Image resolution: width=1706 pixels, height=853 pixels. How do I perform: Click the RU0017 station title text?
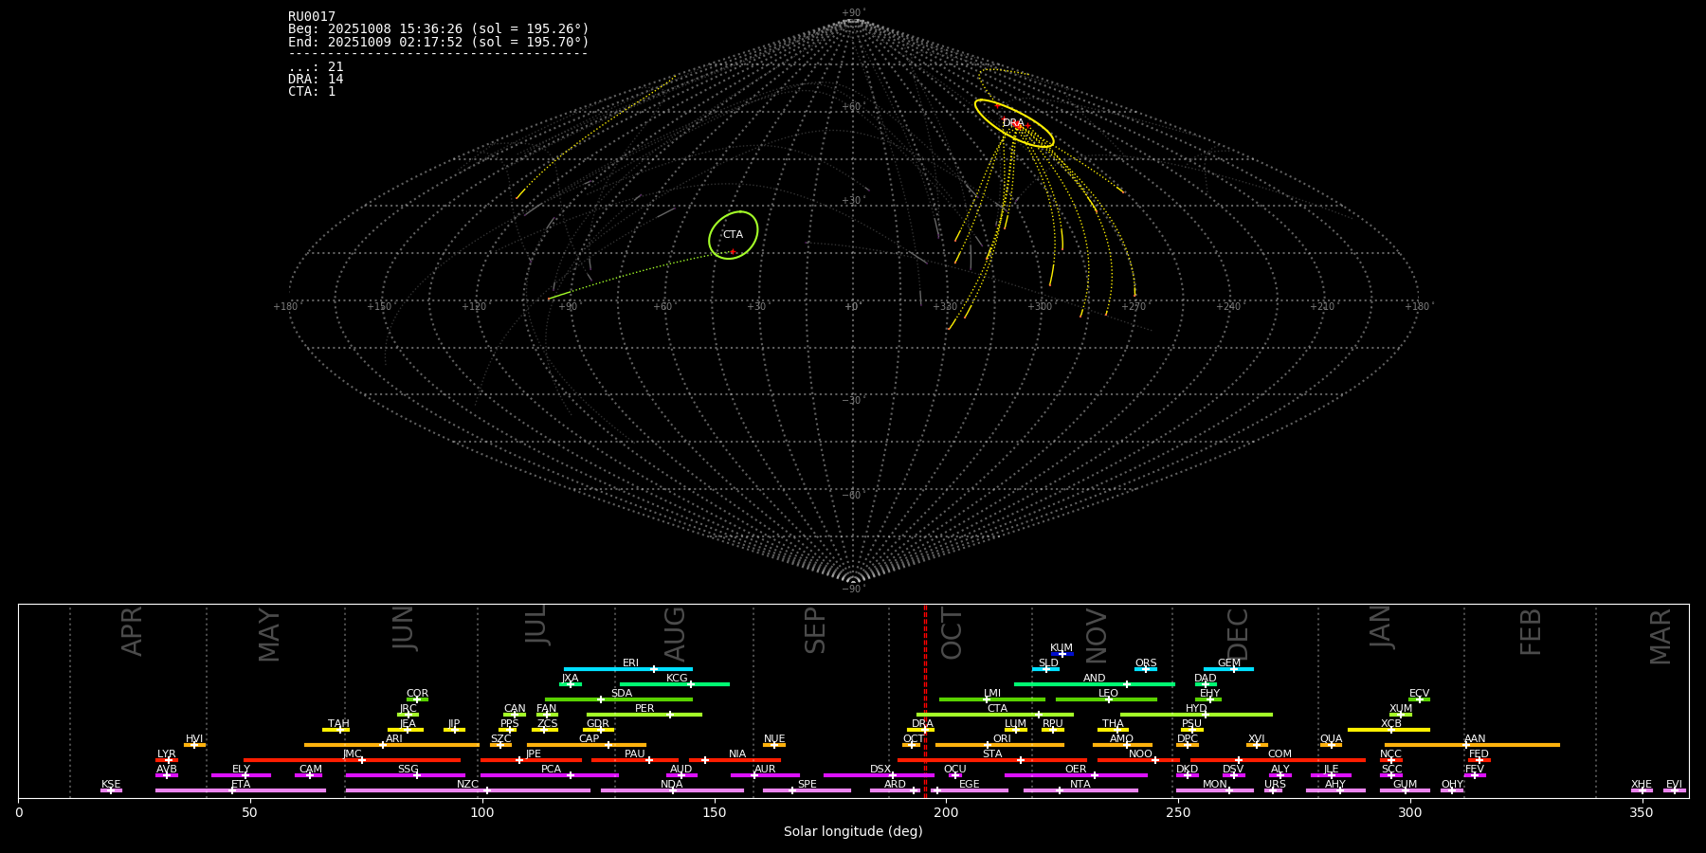point(312,17)
